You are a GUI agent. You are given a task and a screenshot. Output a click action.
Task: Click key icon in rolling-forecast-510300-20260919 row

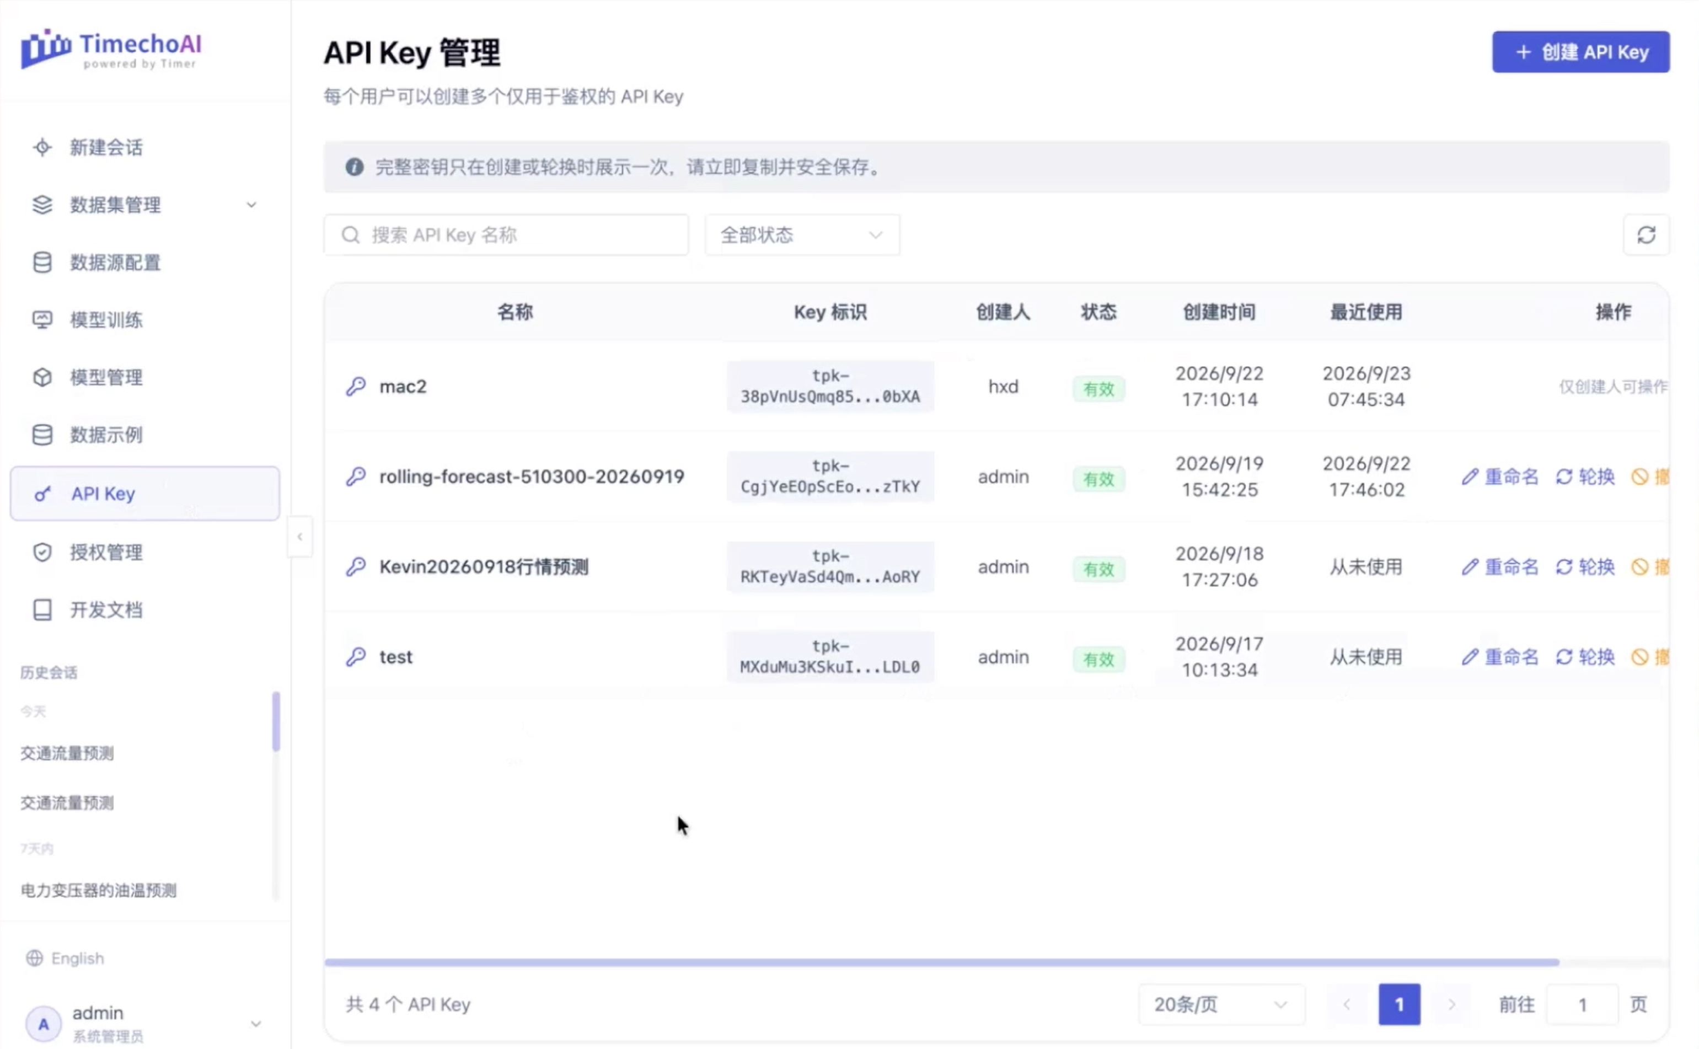pos(356,477)
